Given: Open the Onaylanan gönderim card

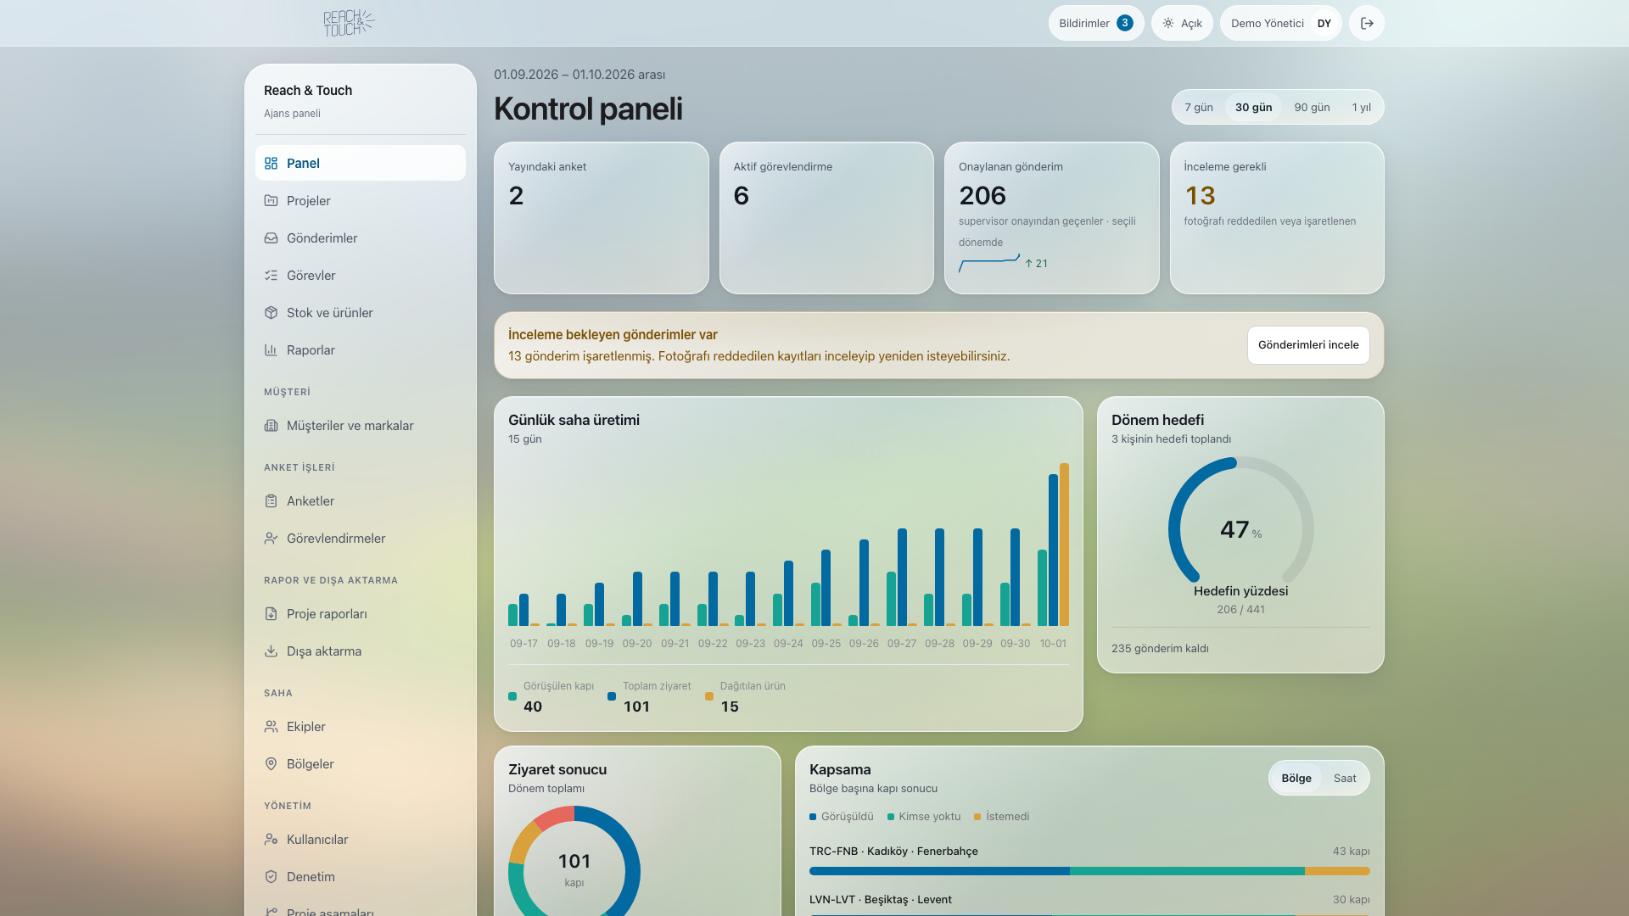Looking at the screenshot, I should point(1051,218).
